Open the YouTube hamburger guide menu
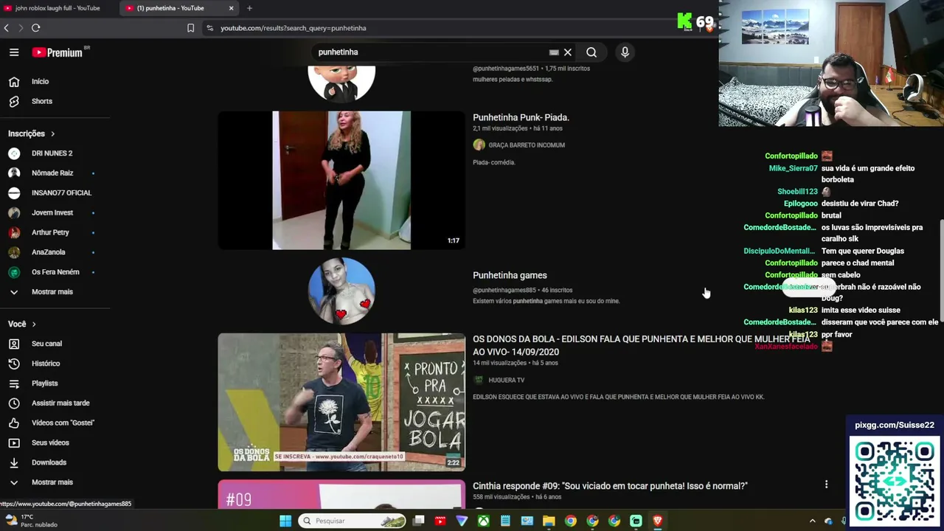The image size is (944, 531). tap(14, 52)
